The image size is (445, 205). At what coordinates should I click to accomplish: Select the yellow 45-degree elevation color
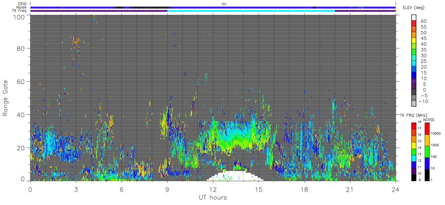click(x=414, y=41)
